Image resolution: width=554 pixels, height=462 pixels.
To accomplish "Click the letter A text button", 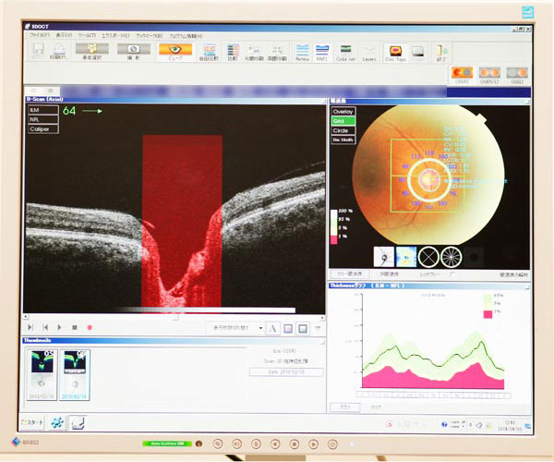I will pyautogui.click(x=273, y=329).
